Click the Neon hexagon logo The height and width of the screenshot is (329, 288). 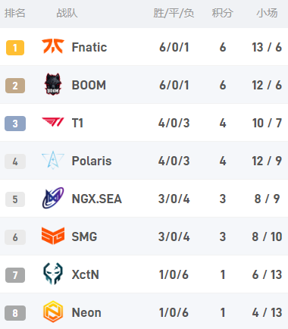pyautogui.click(x=53, y=312)
